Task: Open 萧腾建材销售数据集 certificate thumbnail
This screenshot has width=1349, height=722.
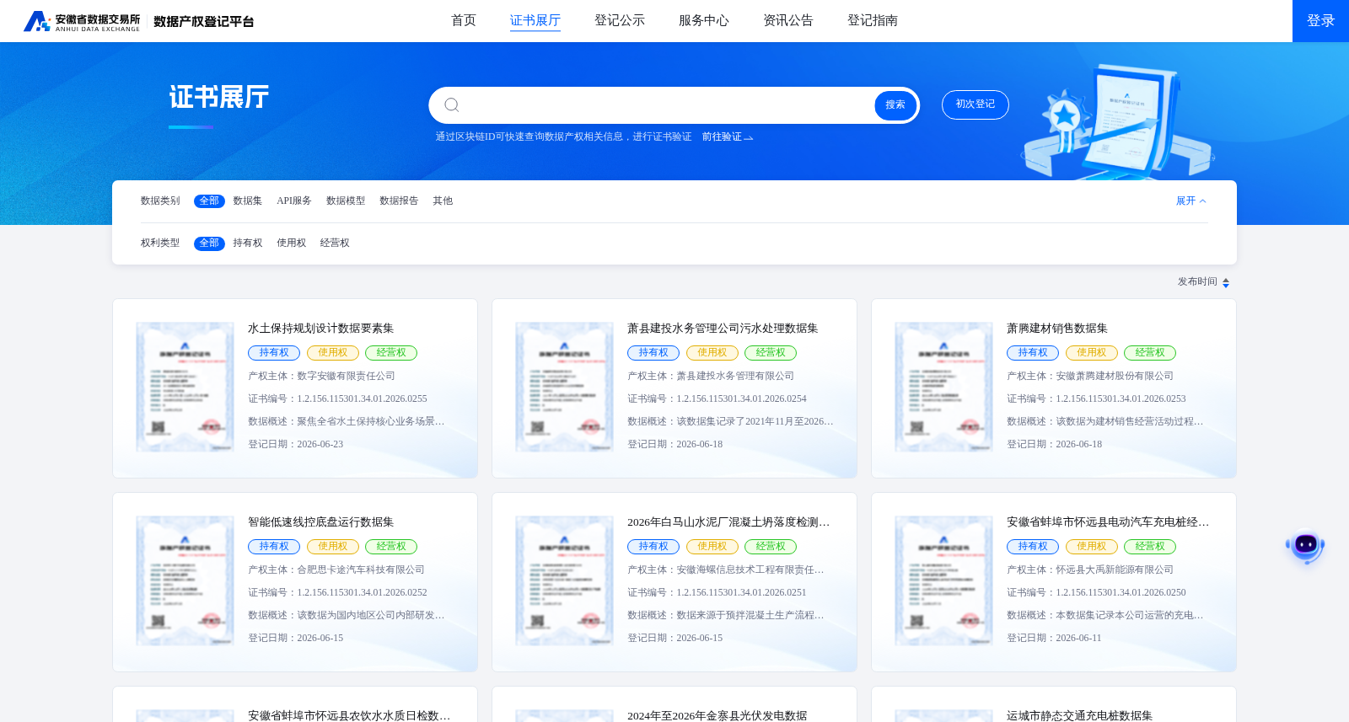Action: tap(943, 387)
